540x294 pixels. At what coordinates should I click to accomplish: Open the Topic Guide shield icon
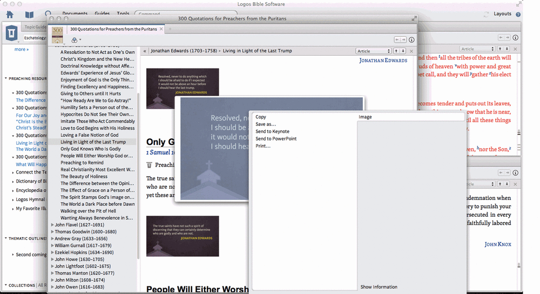(11, 33)
